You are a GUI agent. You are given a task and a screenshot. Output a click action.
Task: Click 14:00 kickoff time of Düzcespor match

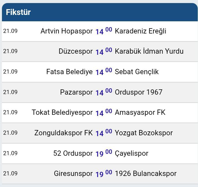[104, 51]
